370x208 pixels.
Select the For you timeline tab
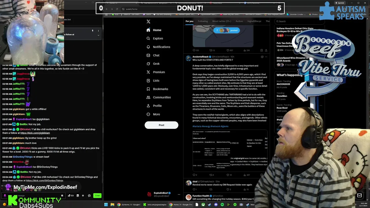pyautogui.click(x=189, y=21)
